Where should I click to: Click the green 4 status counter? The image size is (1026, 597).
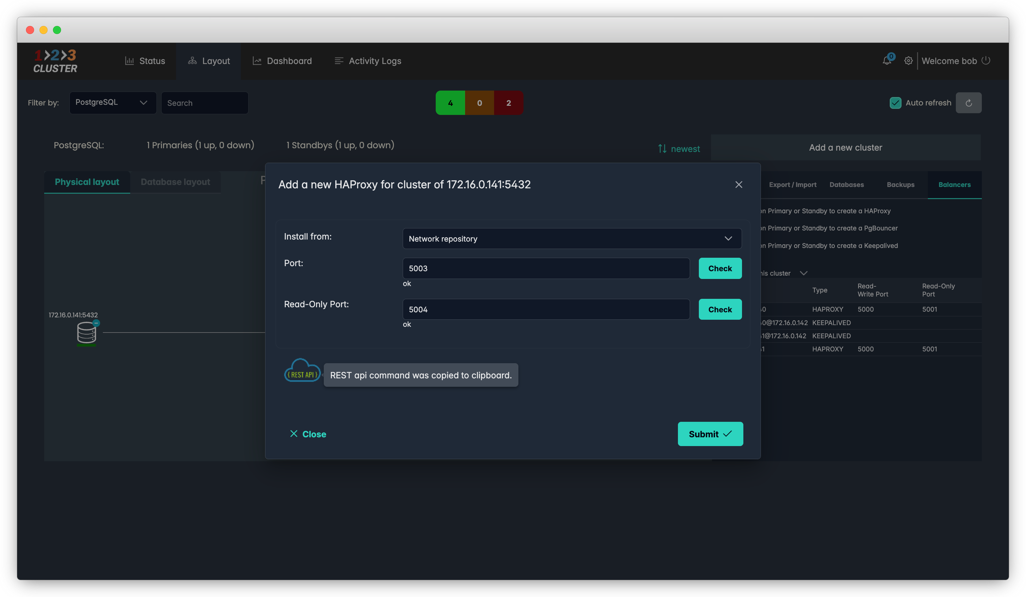coord(450,103)
